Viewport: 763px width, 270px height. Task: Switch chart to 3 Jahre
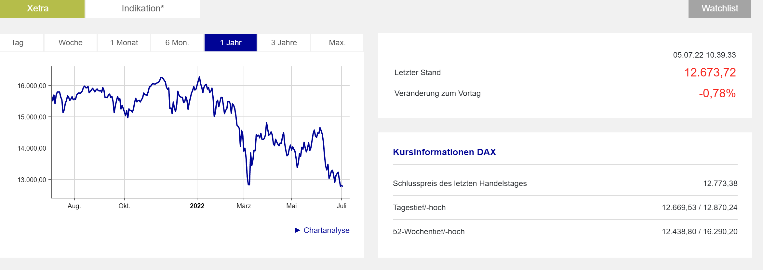tap(284, 43)
